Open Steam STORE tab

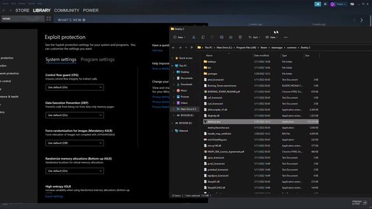(x=22, y=10)
